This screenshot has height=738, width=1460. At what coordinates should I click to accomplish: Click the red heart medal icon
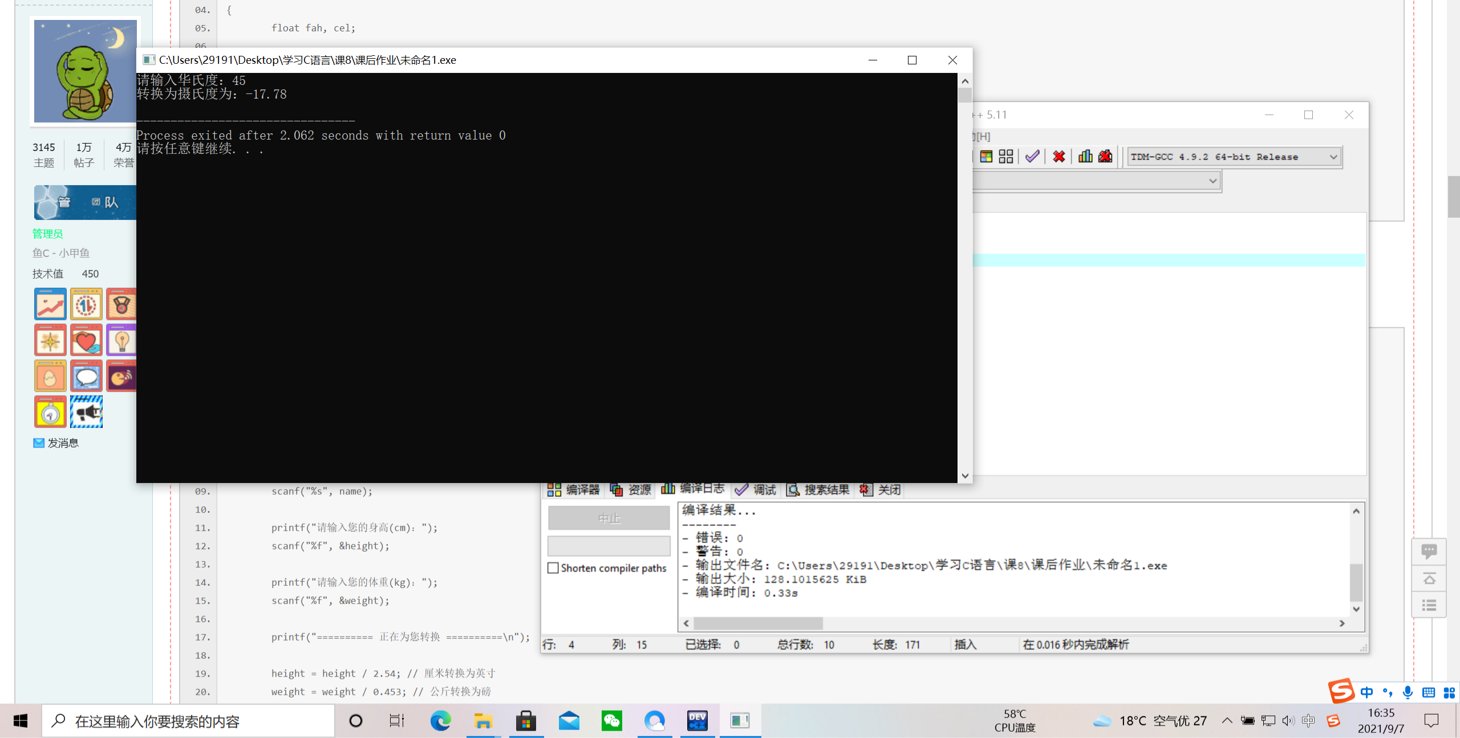click(x=86, y=340)
